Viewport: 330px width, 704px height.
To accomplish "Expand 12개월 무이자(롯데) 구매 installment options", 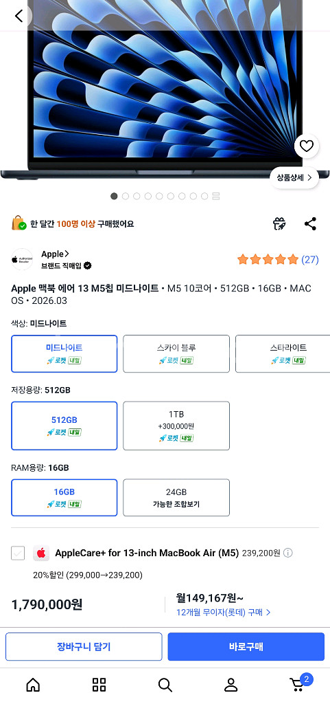I will pos(224,612).
